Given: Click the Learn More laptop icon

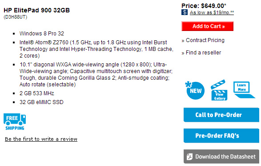Looking at the screenshot, I should [244, 89].
